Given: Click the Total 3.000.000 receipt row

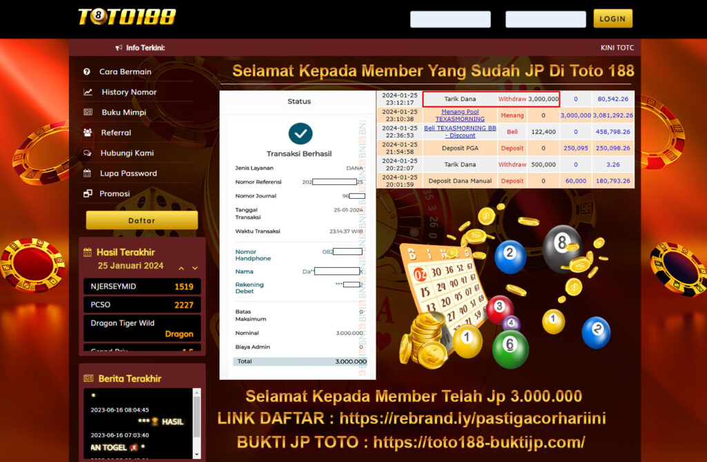Looking at the screenshot, I should pos(300,361).
